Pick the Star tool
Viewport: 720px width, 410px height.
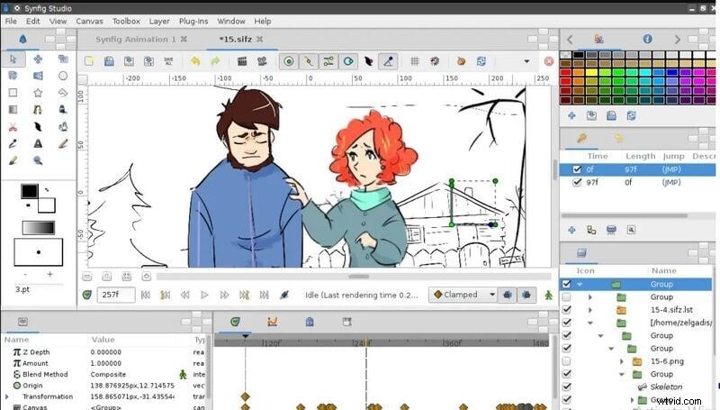click(38, 93)
